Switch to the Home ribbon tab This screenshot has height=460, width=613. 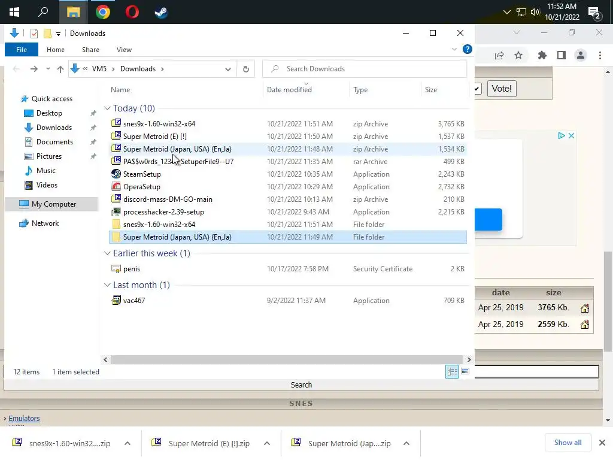(x=56, y=50)
